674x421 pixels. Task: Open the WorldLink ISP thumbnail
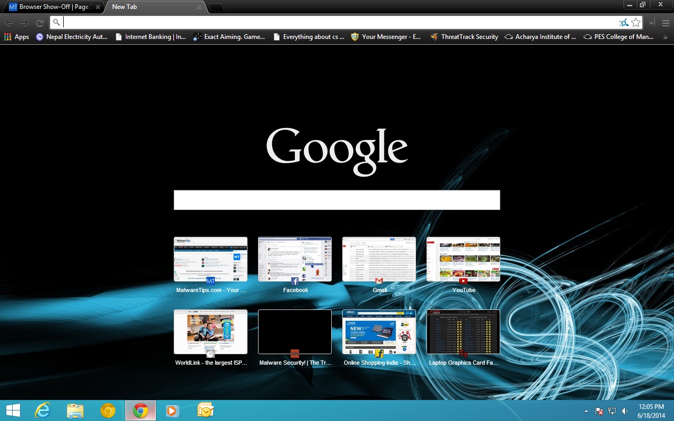211,332
